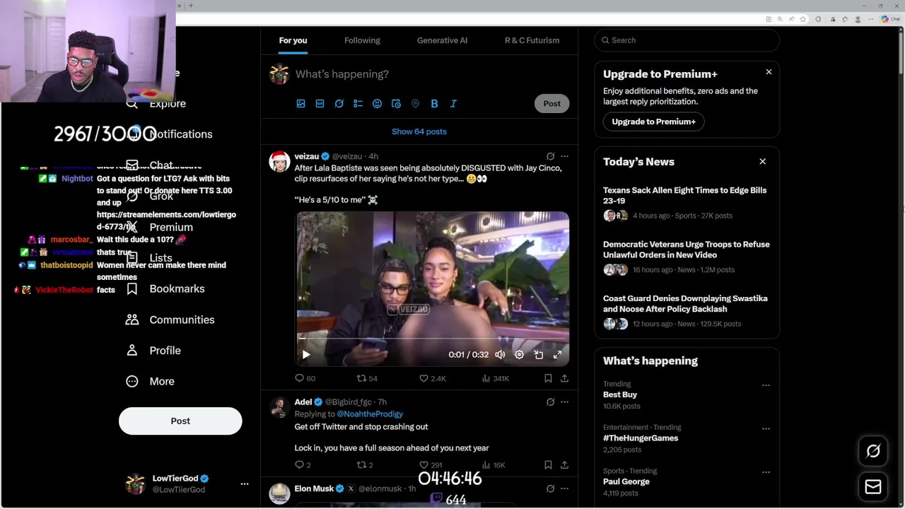905x509 pixels.
Task: Click the composer Post button
Action: [551, 103]
